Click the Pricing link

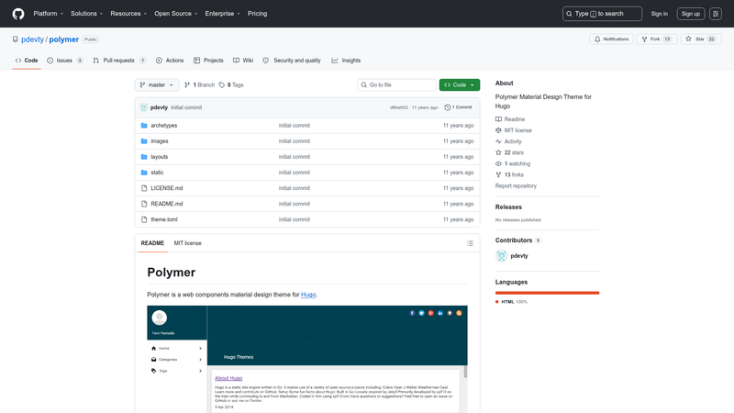click(x=258, y=14)
